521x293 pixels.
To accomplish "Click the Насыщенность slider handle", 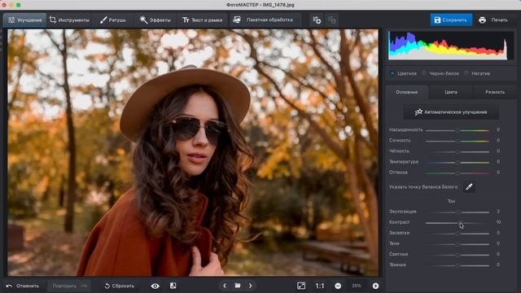I will (x=458, y=130).
